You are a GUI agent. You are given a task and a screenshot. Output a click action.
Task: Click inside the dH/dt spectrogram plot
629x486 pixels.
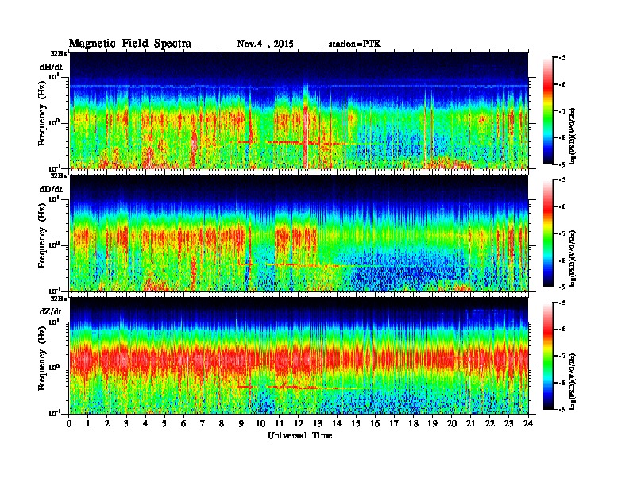point(299,110)
